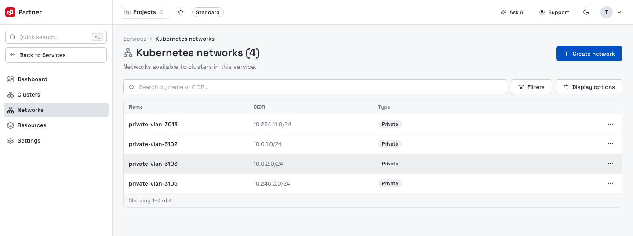Open private-vlan-3102 network row
Viewport: 633px width, 236px height.
click(x=373, y=144)
